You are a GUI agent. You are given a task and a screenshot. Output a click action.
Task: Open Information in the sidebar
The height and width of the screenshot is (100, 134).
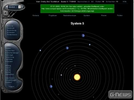click(x=10, y=78)
